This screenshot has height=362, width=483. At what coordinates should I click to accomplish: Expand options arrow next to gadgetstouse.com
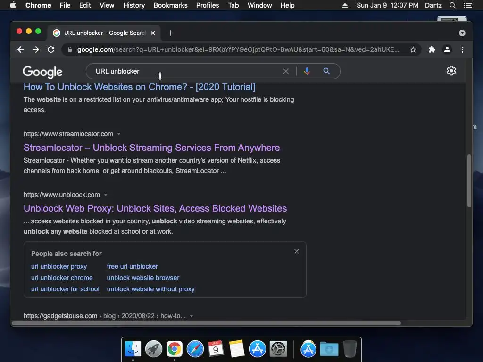(x=192, y=316)
